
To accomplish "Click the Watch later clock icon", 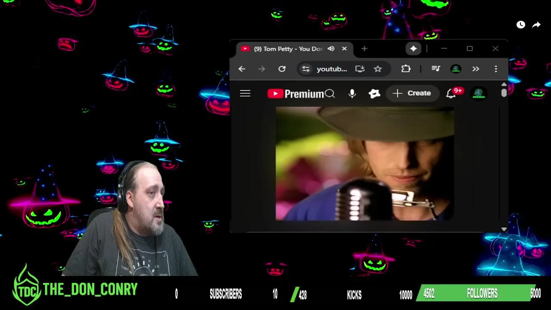I will [x=521, y=25].
